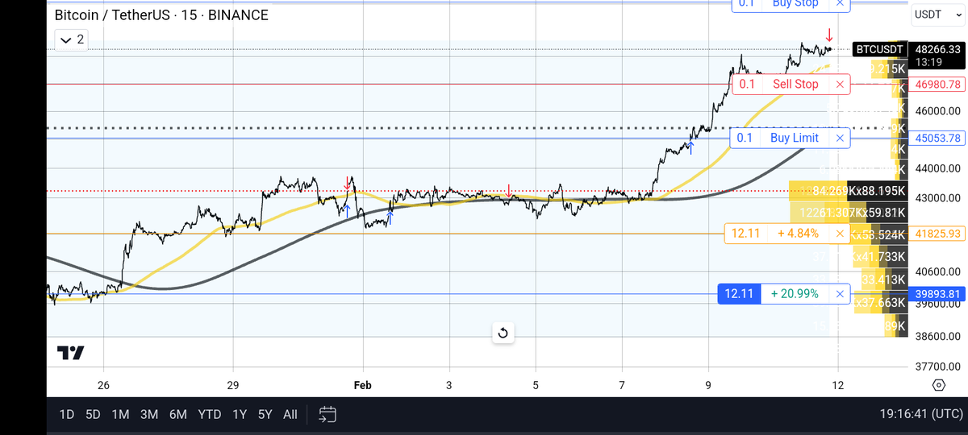Click the 44000.00 price axis value
Screen dimensions: 968x435
point(937,168)
